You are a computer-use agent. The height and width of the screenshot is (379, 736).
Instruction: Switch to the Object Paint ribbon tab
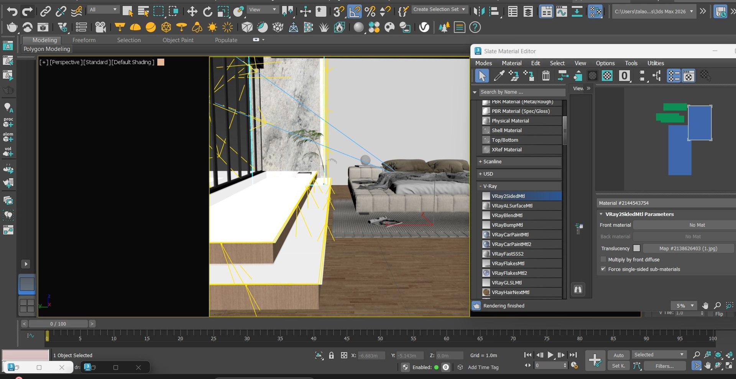[x=178, y=40]
